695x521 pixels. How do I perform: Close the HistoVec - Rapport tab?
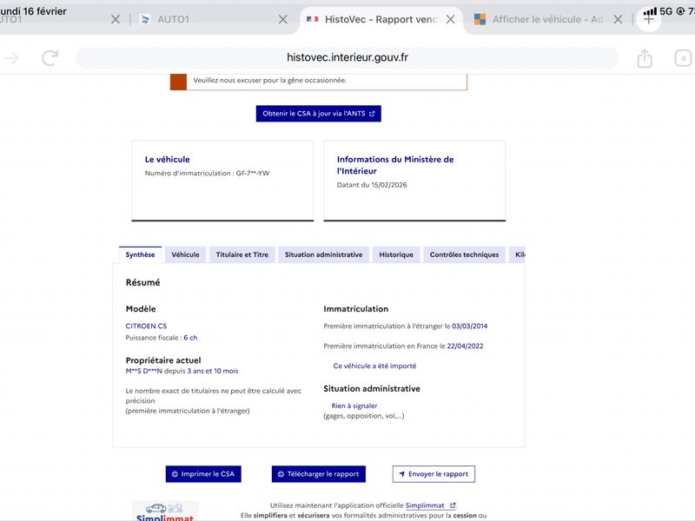pyautogui.click(x=450, y=19)
